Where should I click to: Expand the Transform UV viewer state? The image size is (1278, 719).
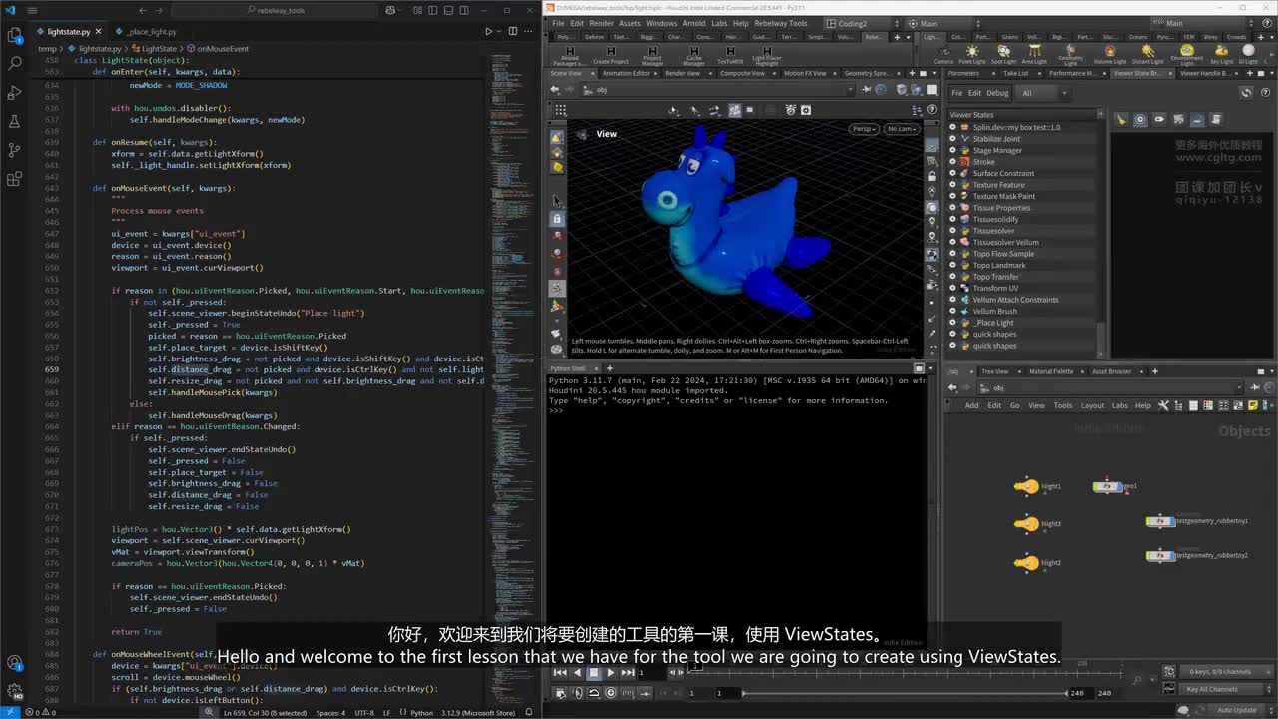click(952, 288)
